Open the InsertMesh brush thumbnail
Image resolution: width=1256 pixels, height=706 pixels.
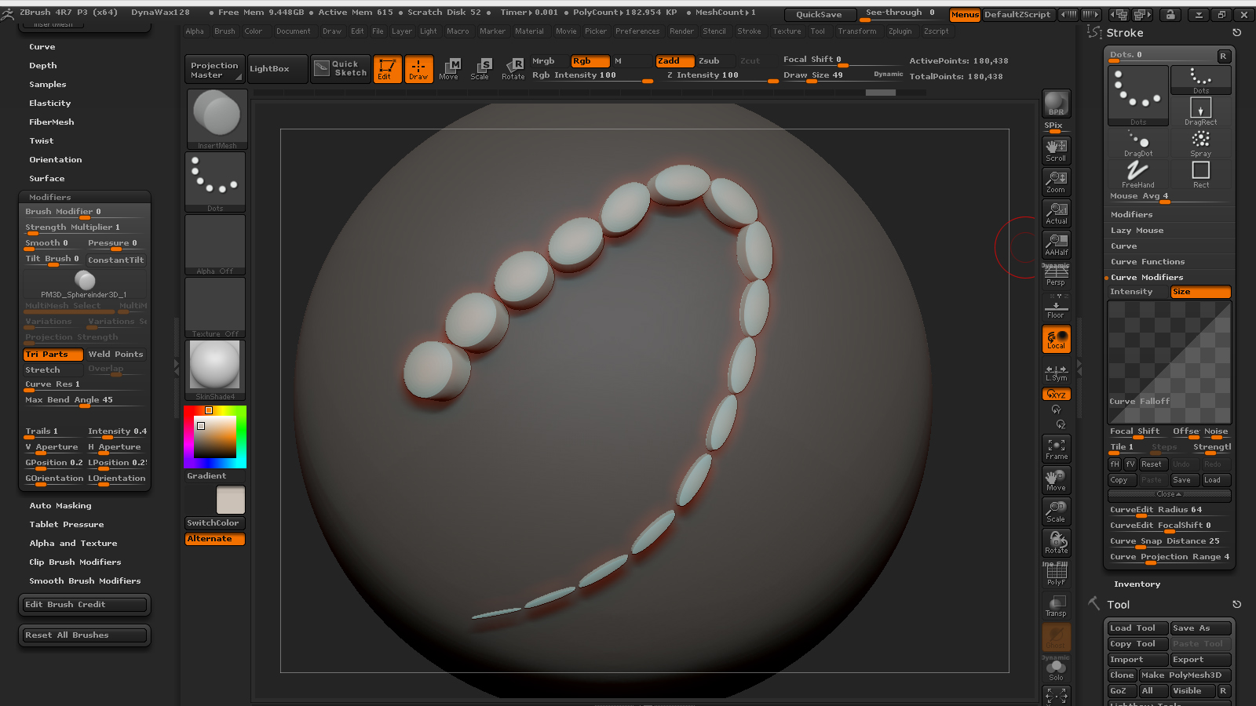click(x=217, y=119)
